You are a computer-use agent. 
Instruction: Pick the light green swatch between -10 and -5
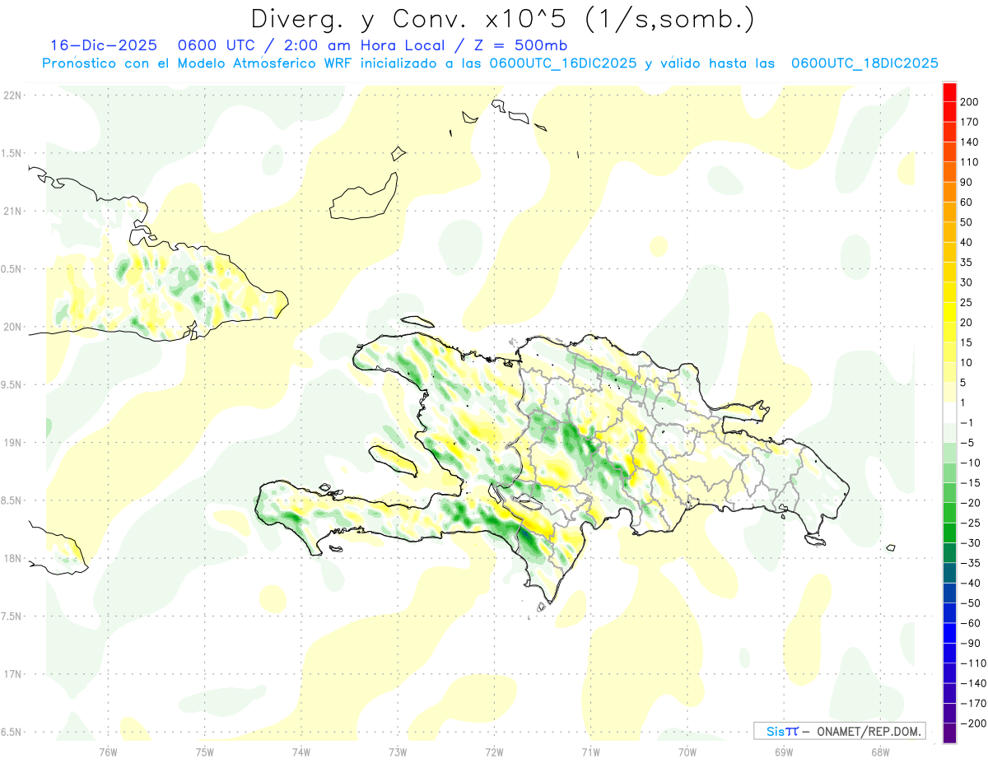point(949,454)
